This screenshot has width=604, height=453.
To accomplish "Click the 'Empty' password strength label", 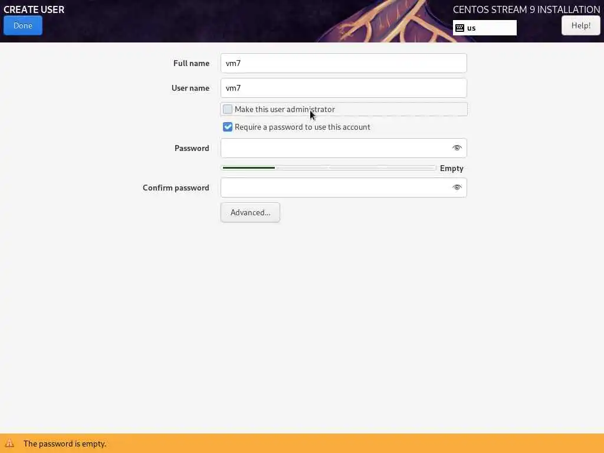I will click(451, 168).
